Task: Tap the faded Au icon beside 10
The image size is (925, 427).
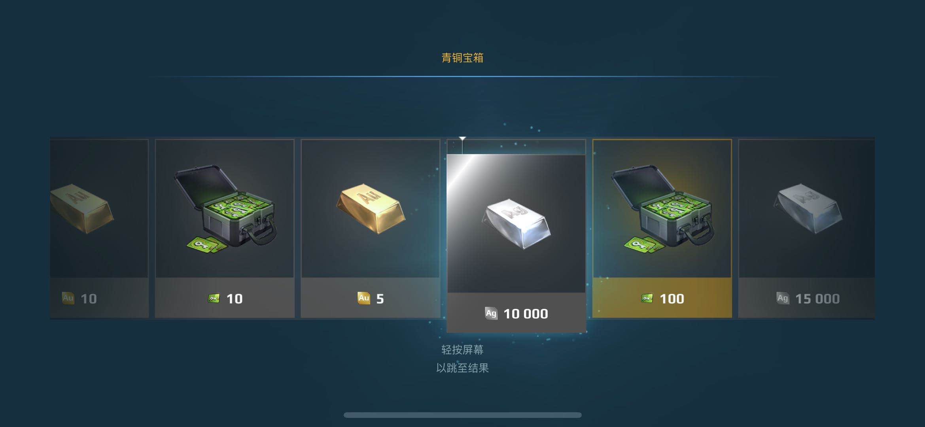Action: [x=68, y=298]
